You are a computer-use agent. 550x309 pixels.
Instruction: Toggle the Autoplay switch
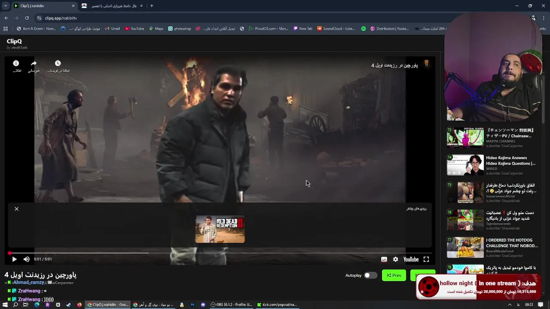coord(370,276)
